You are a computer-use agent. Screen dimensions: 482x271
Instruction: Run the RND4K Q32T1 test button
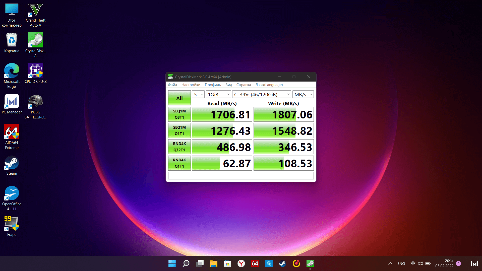coord(179,147)
